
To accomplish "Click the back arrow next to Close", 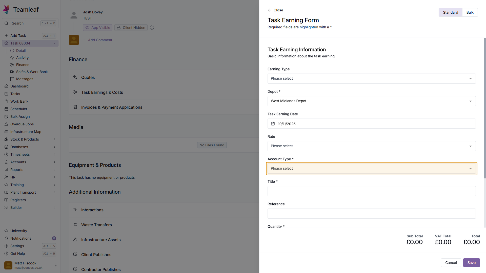I will pyautogui.click(x=269, y=10).
